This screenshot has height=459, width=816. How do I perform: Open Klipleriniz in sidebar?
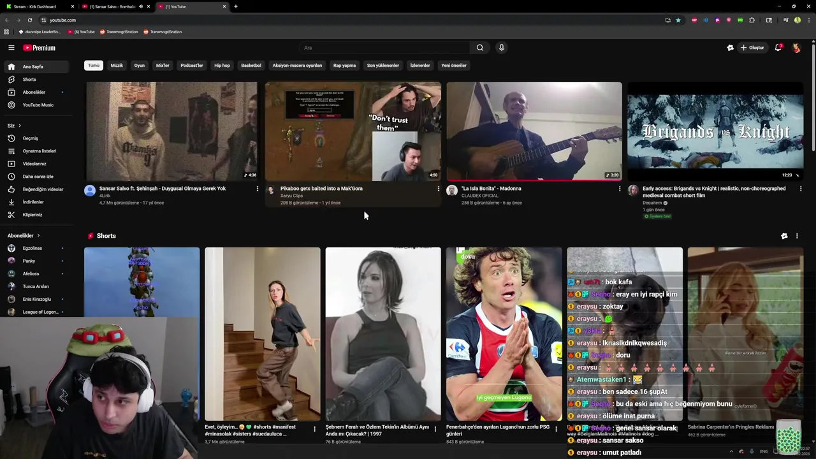point(36,215)
